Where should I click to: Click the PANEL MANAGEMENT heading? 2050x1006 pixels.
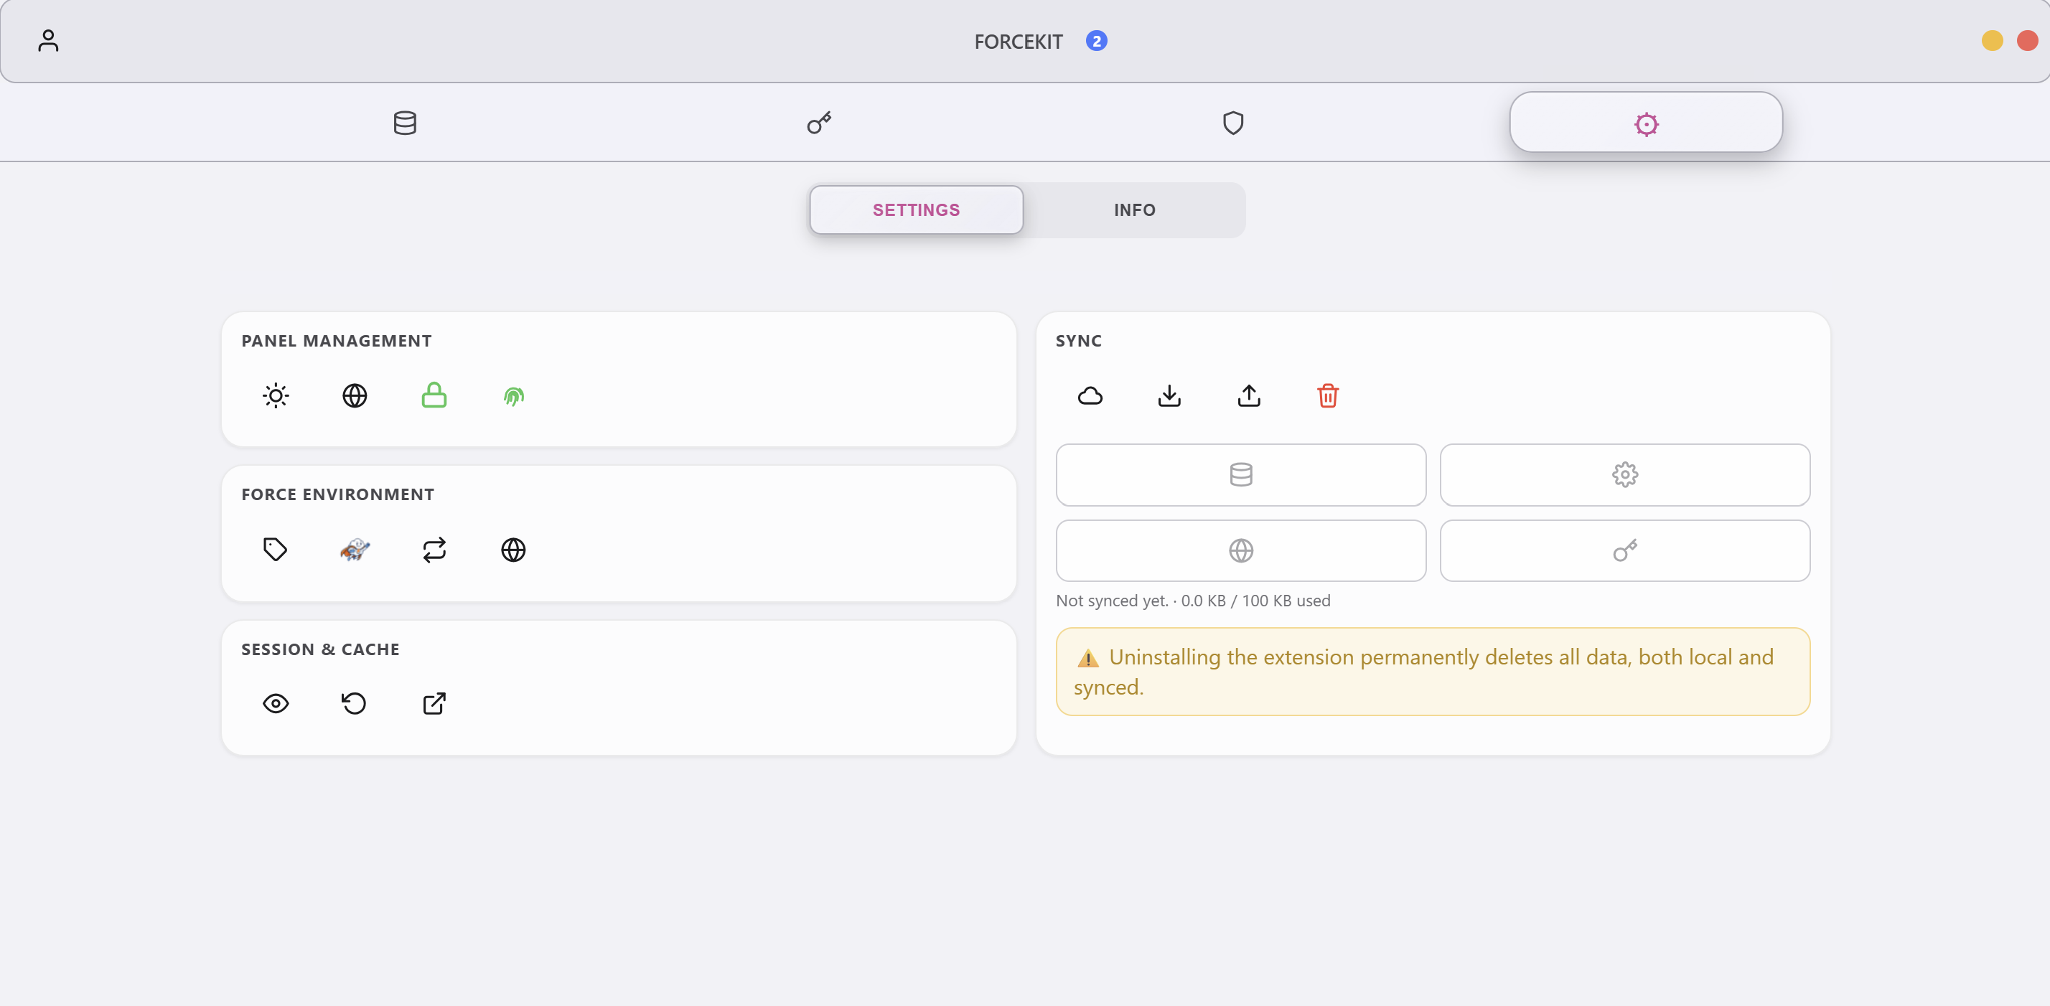[x=337, y=340]
